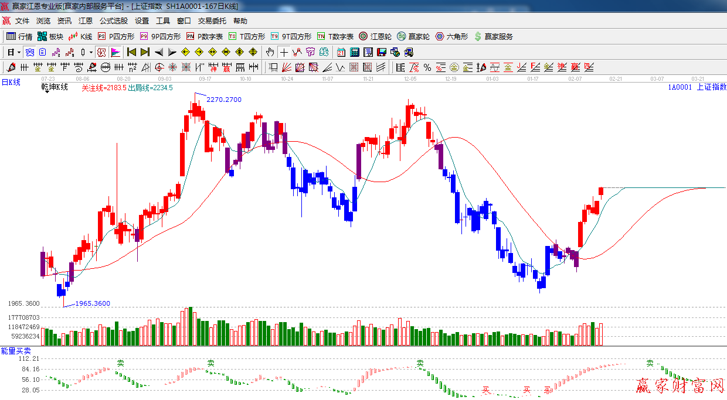This screenshot has width=727, height=400.
Task: Jump to first bar with skip-to-start arrow
Action: point(131,52)
